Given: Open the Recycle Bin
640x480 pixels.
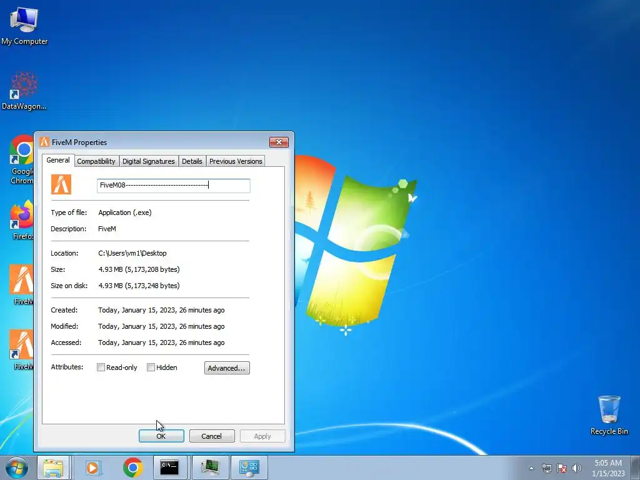Looking at the screenshot, I should 609,415.
